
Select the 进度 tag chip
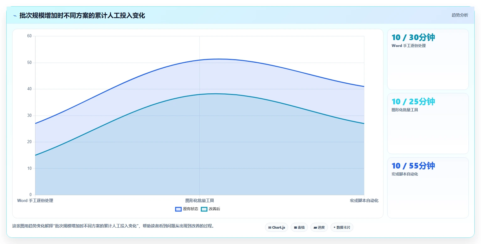(x=319, y=227)
